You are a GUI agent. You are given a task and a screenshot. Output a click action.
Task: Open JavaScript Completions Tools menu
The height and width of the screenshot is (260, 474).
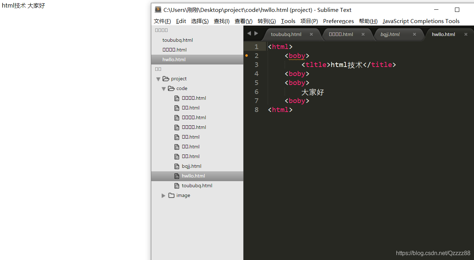coord(421,21)
